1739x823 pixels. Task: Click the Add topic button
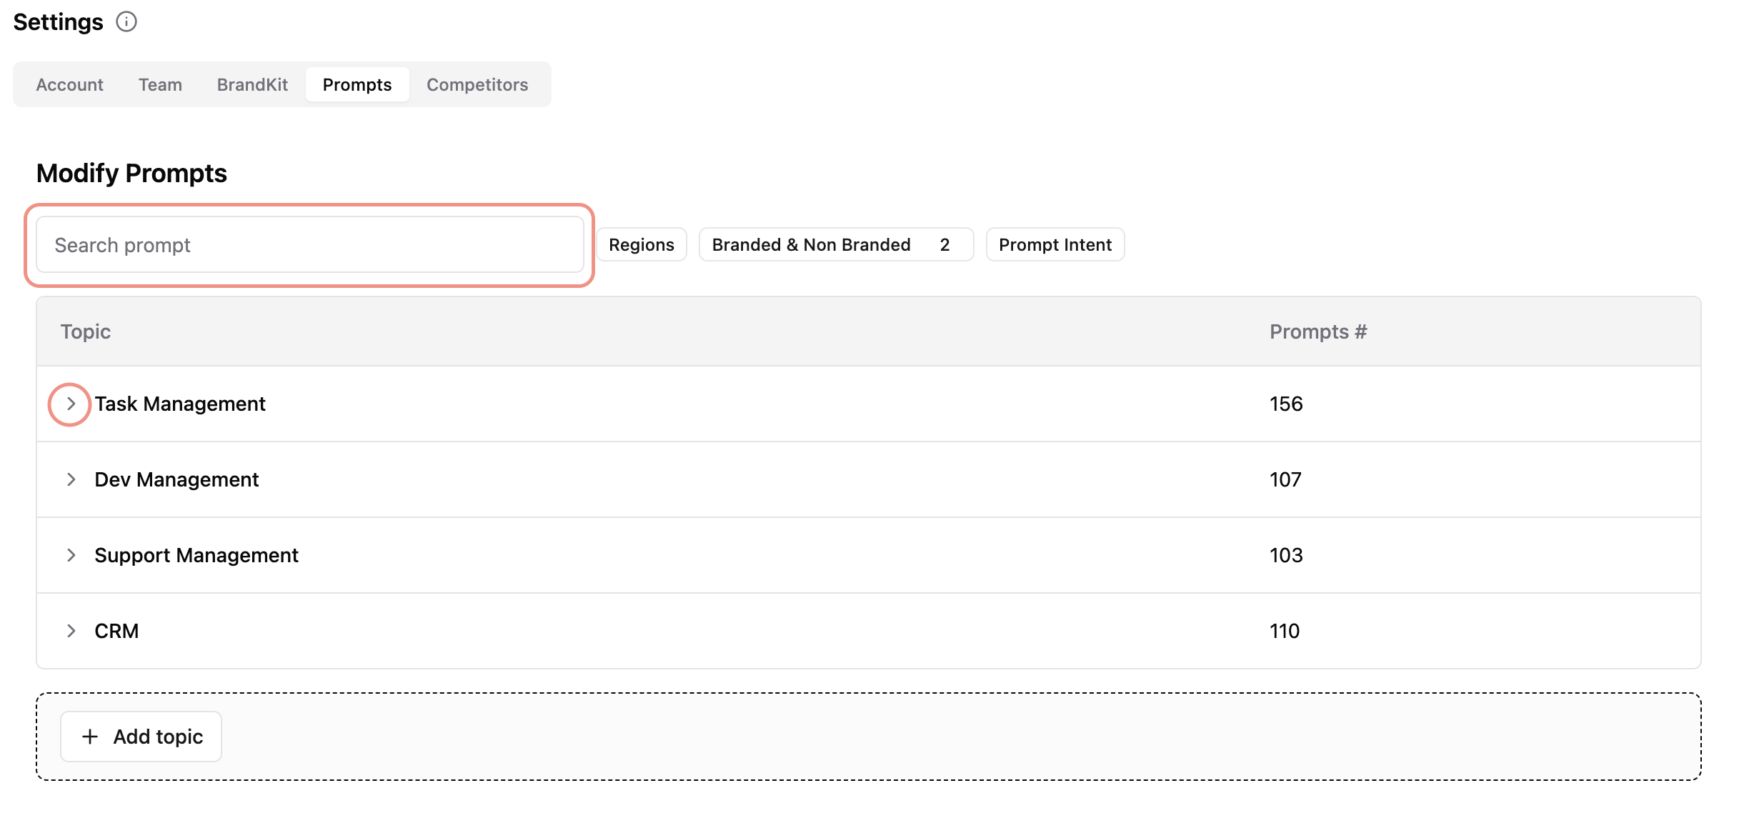coord(141,737)
